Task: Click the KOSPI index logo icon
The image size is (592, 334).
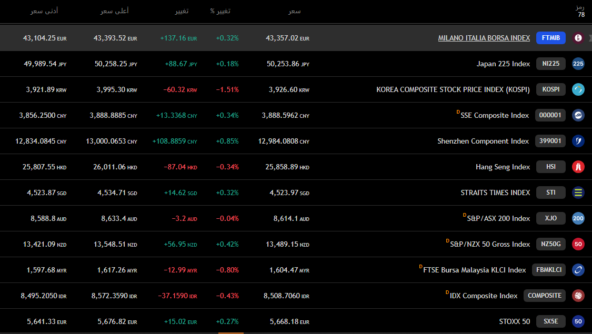Action: 578,89
